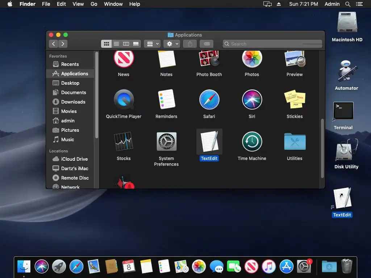Image resolution: width=371 pixels, height=278 pixels.
Task: Open Launchpad from the Dock
Action: tap(59, 266)
